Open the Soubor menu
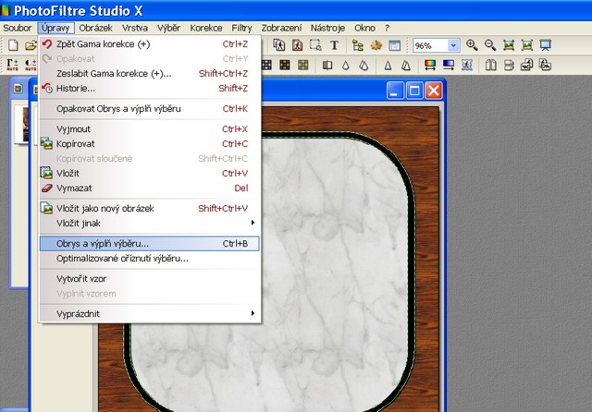The height and width of the screenshot is (412, 592). pos(17,28)
